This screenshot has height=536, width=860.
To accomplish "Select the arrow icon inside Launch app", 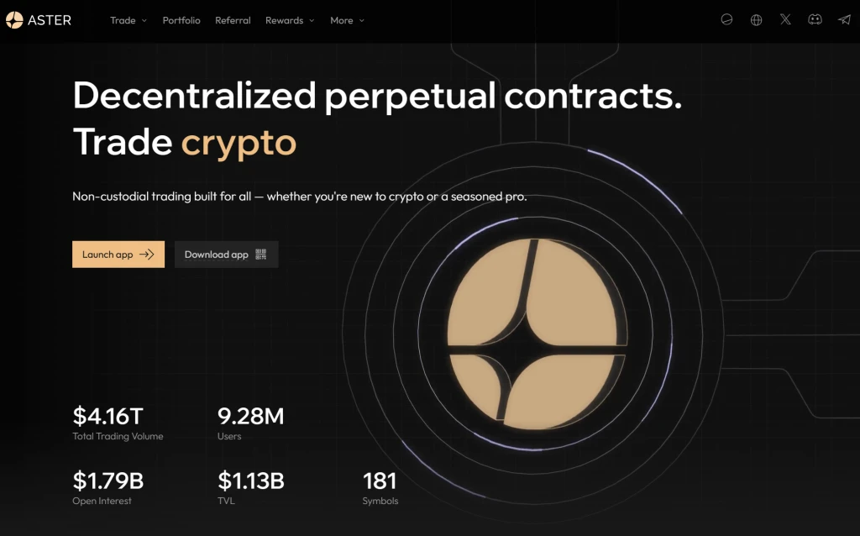I will pyautogui.click(x=144, y=254).
